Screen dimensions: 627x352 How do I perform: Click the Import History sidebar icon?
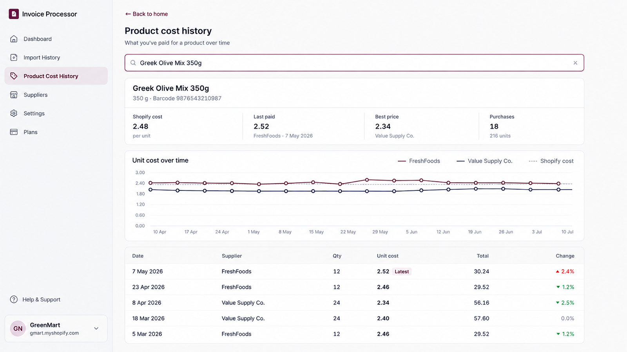pos(14,57)
